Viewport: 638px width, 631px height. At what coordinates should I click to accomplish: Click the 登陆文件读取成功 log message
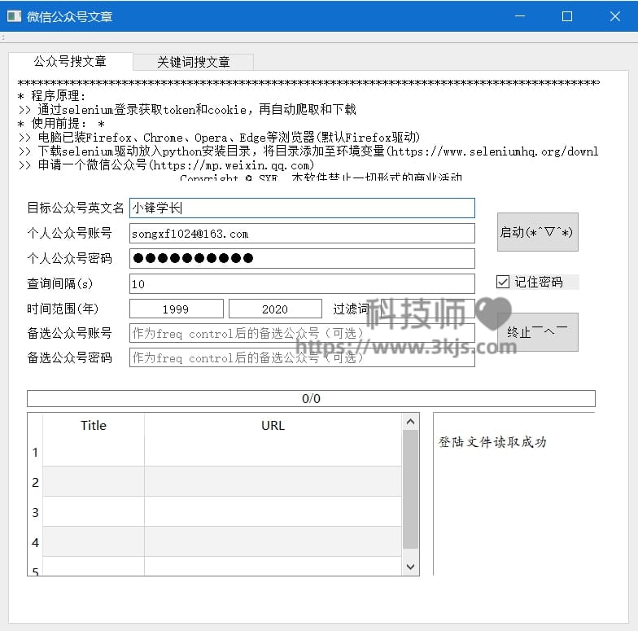pyautogui.click(x=492, y=441)
